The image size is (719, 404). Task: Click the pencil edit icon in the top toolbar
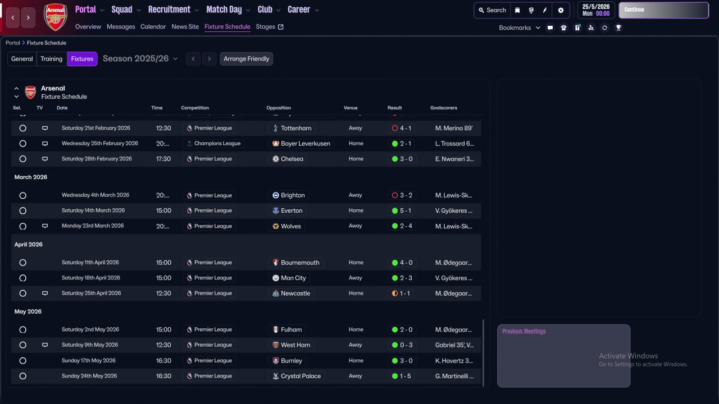pyautogui.click(x=545, y=10)
